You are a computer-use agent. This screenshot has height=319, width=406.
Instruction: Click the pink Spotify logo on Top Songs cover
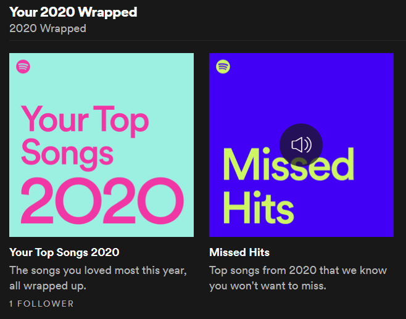[23, 67]
